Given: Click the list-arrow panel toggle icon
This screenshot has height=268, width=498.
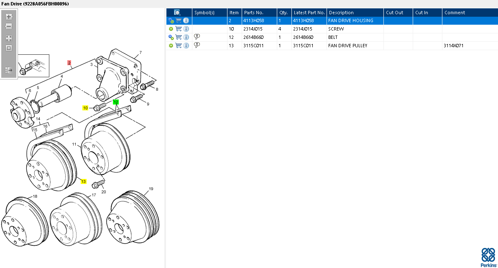Looking at the screenshot, I should (x=8, y=70).
